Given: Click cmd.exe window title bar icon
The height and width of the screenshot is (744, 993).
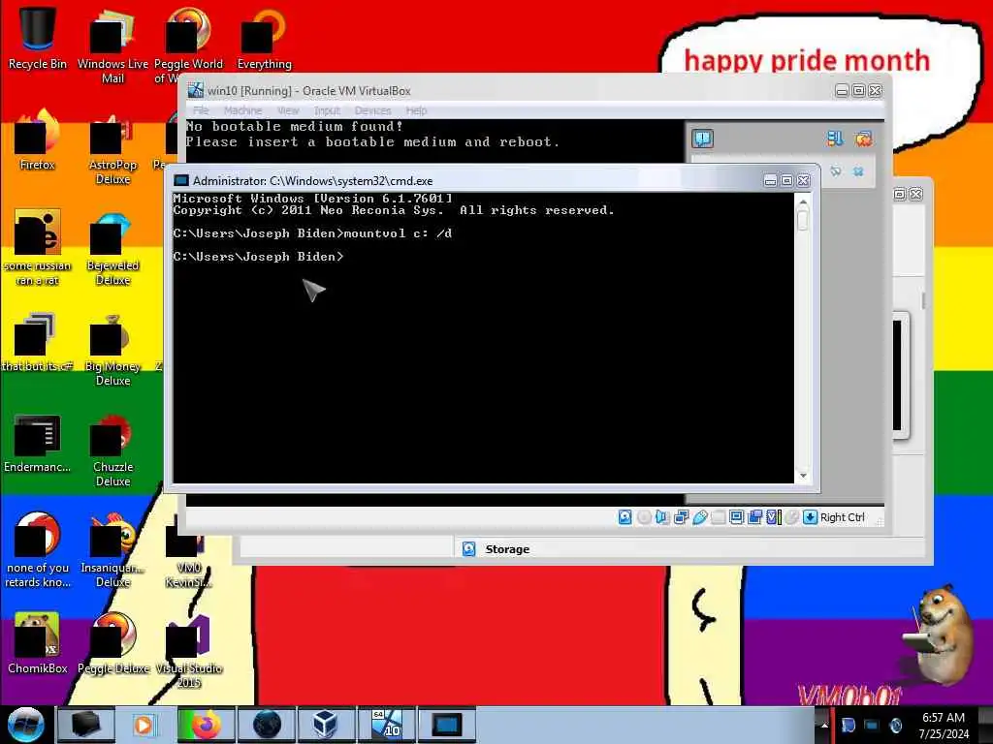Looking at the screenshot, I should tap(181, 181).
